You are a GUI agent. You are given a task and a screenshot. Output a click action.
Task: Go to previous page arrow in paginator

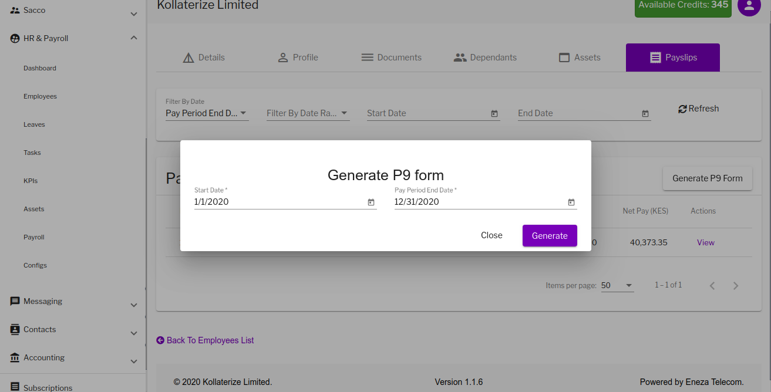712,286
